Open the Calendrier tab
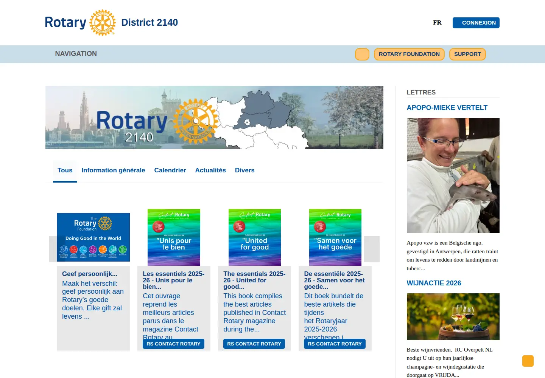 point(170,170)
